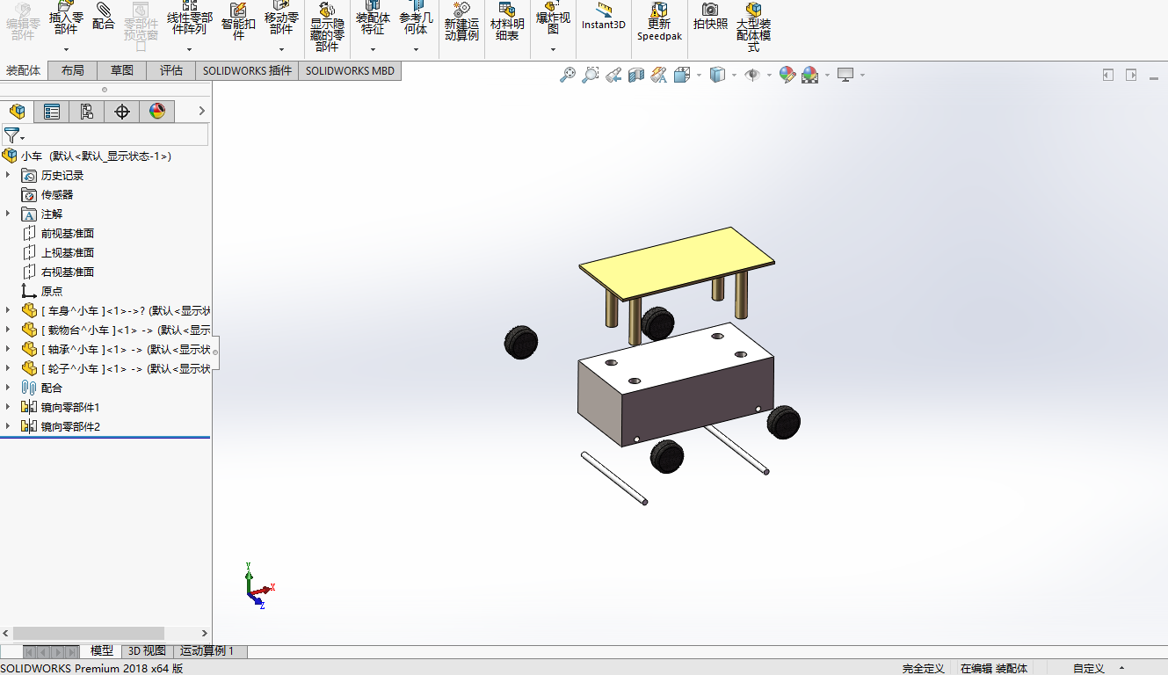Switch to the 运动算例 1 bottom tab
1168x675 pixels.
click(x=207, y=651)
